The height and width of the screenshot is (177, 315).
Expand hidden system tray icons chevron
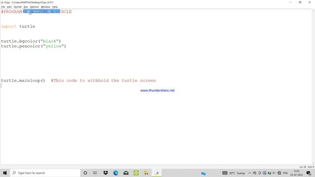[250, 173]
